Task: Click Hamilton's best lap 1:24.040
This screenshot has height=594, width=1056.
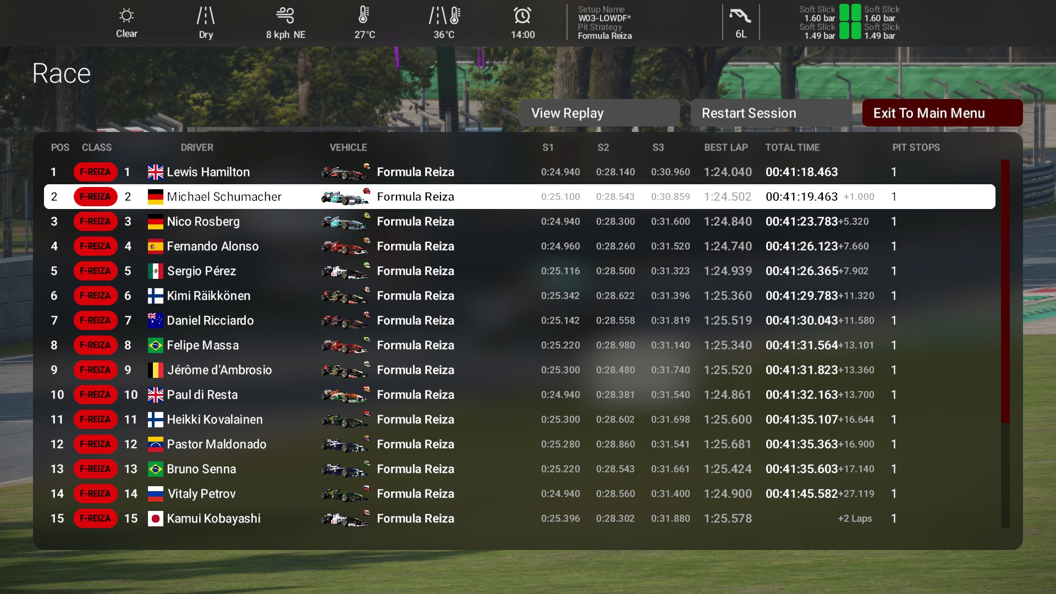Action: 728,172
